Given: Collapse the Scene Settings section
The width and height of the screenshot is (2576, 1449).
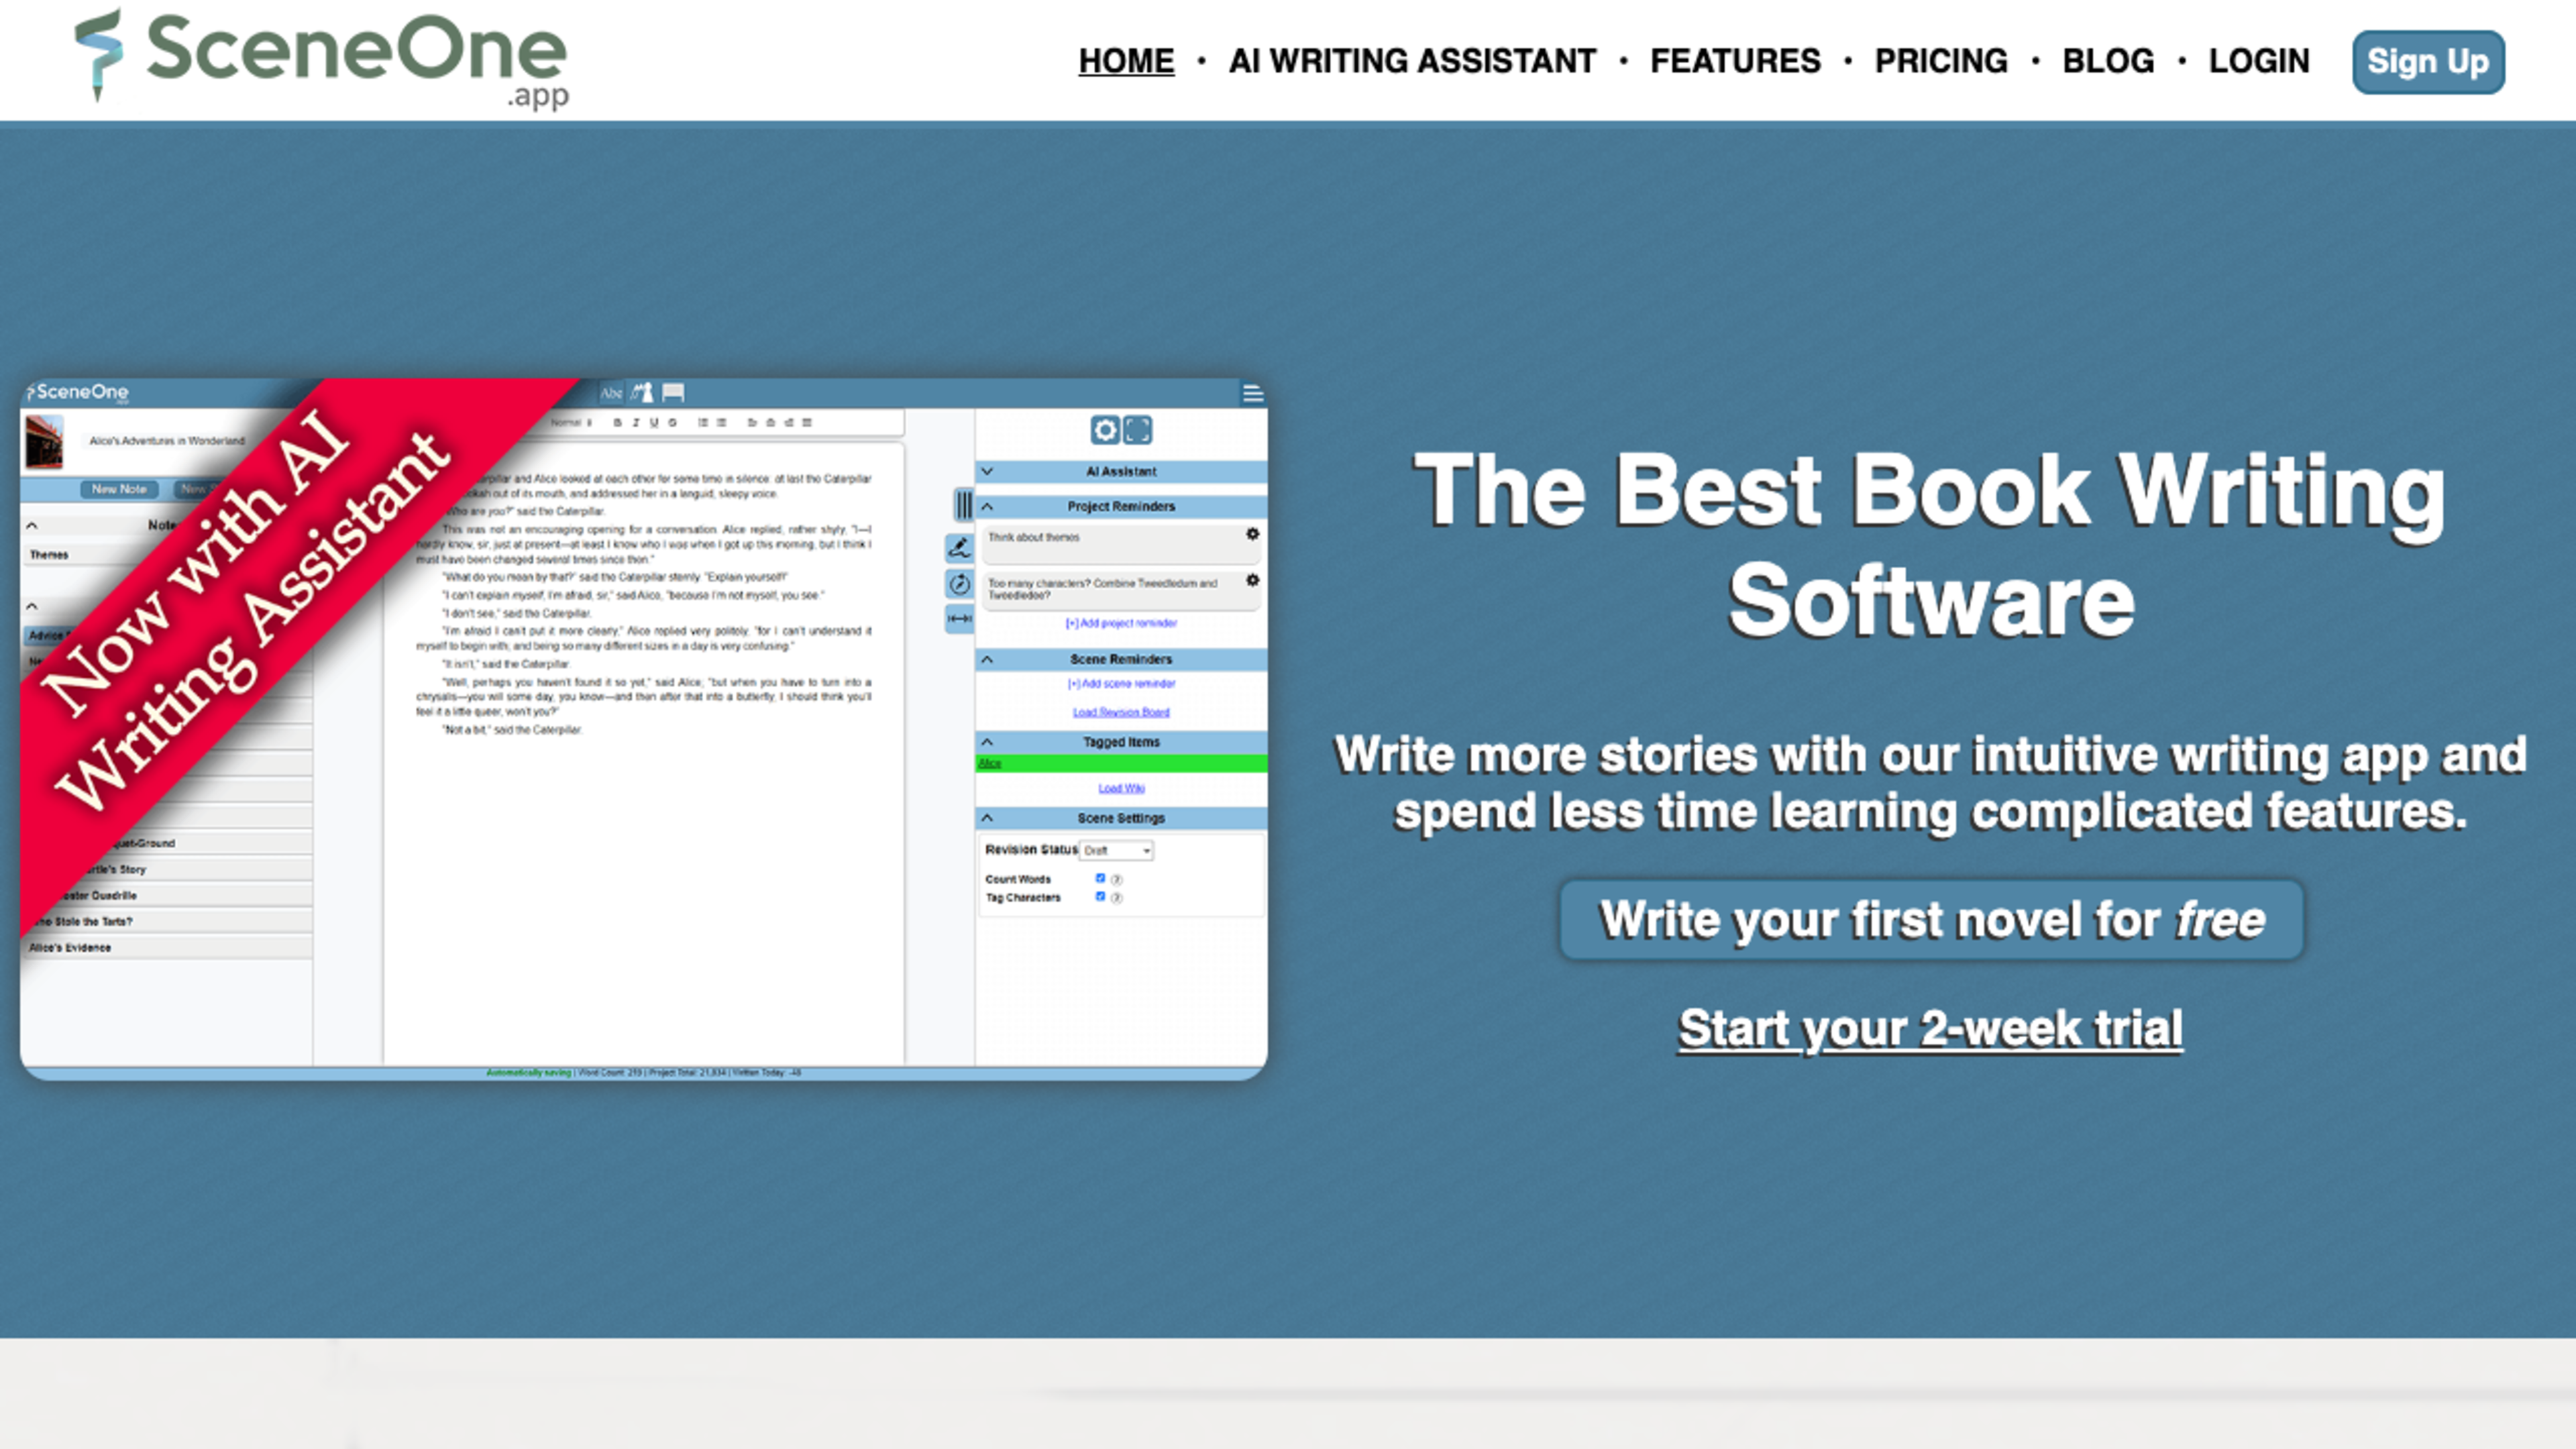Looking at the screenshot, I should point(987,818).
